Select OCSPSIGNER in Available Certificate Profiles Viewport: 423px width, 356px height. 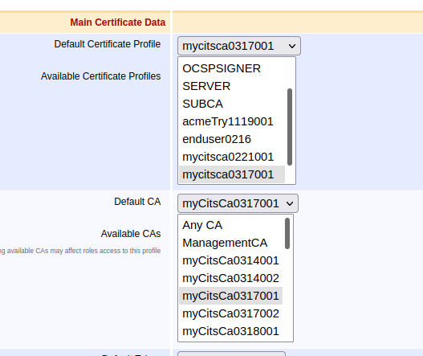[x=232, y=68]
